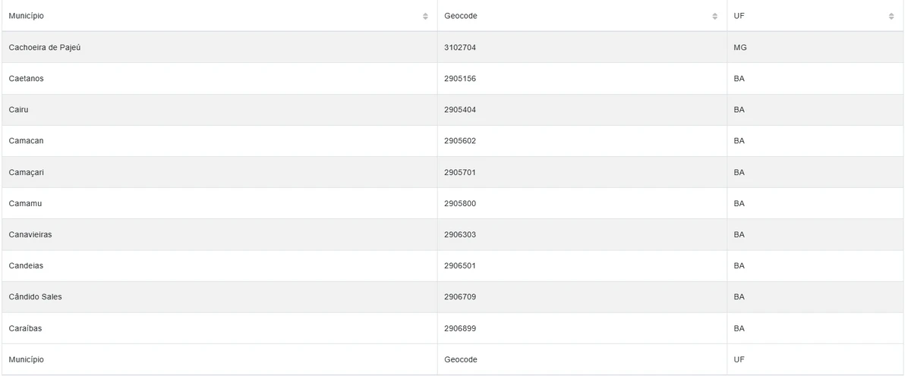Image resolution: width=911 pixels, height=379 pixels.
Task: Click the Camamu table entry
Action: click(25, 203)
